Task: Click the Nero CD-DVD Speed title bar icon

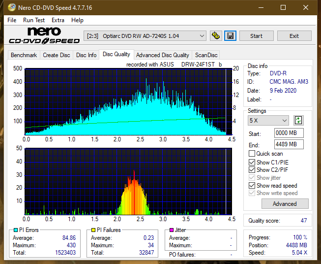Action: point(12,7)
